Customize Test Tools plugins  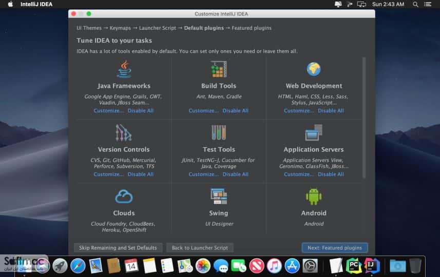203,174
